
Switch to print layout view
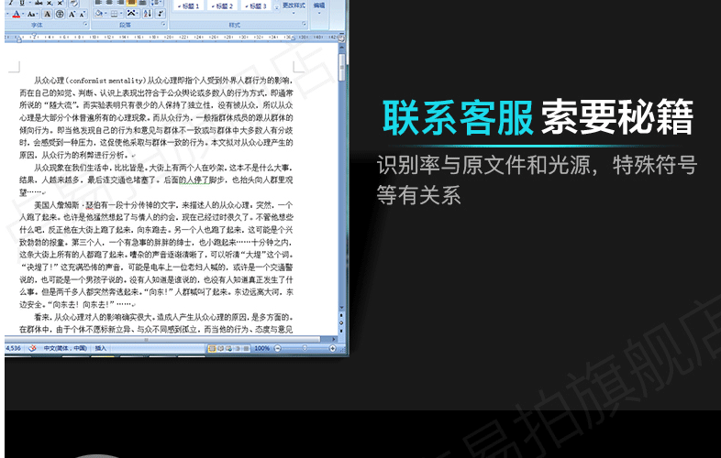pos(212,349)
